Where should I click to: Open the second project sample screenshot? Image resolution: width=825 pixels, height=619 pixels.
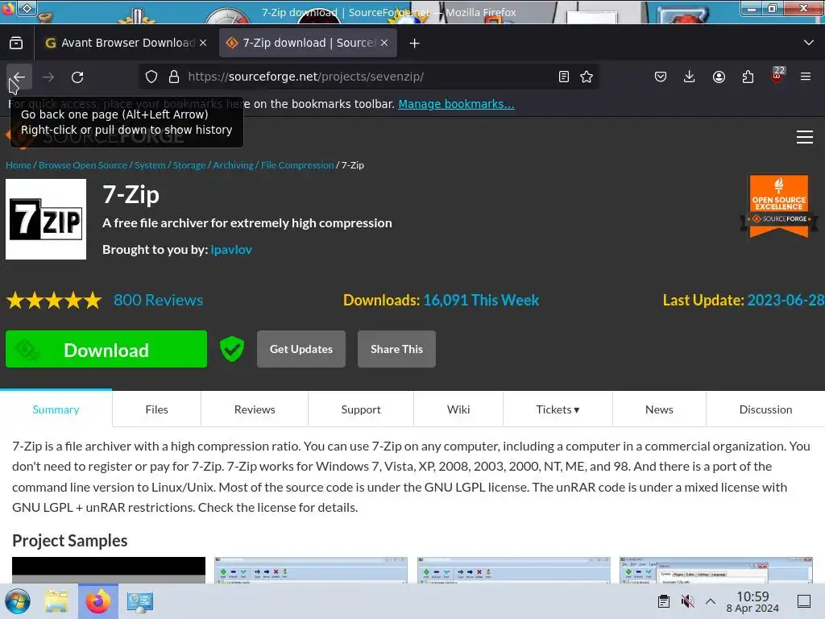[311, 570]
